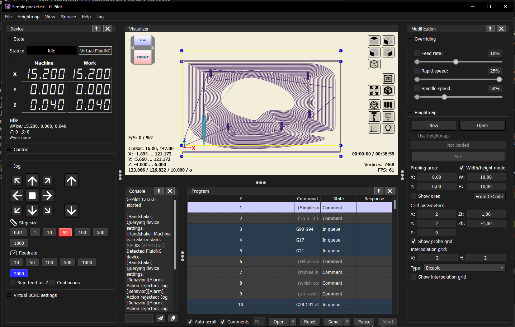
Task: Expand the Send button dropdown arrow
Action: click(x=346, y=322)
